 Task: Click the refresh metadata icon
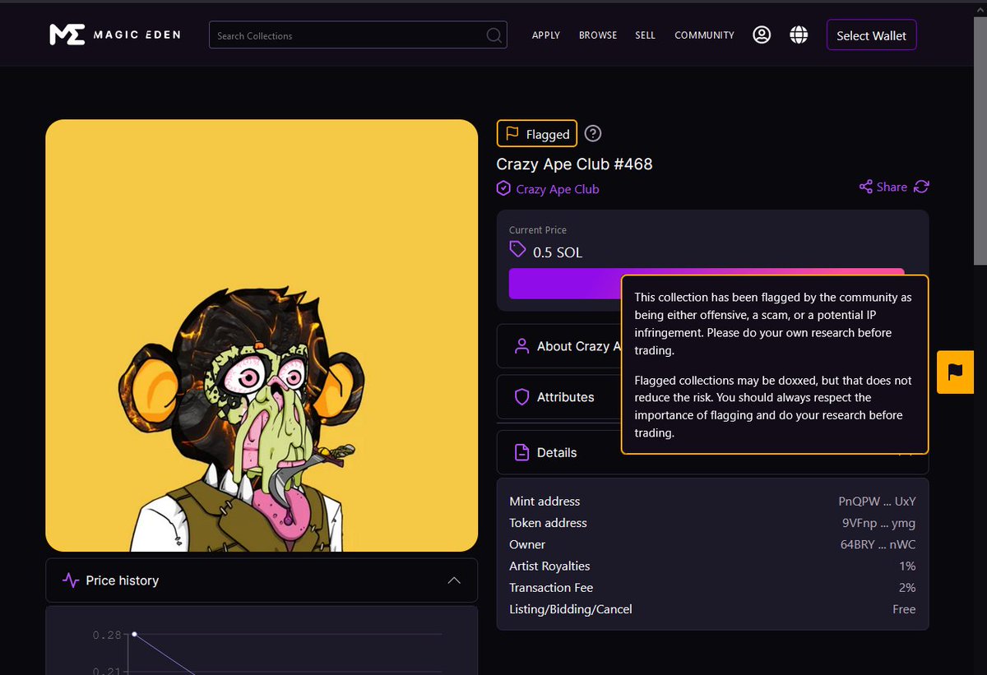coord(921,187)
